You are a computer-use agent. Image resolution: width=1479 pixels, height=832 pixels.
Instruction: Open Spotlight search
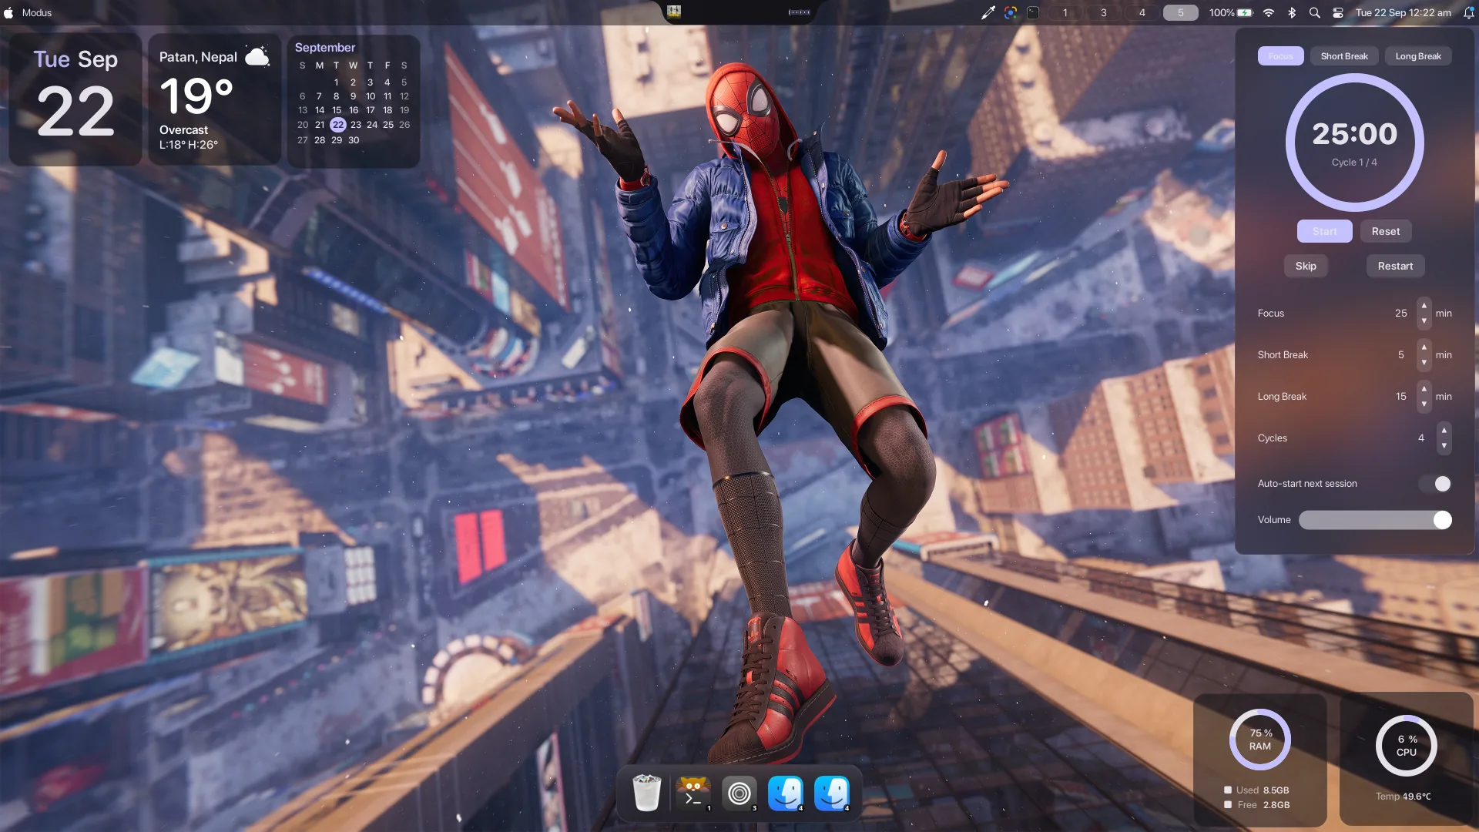(1315, 12)
